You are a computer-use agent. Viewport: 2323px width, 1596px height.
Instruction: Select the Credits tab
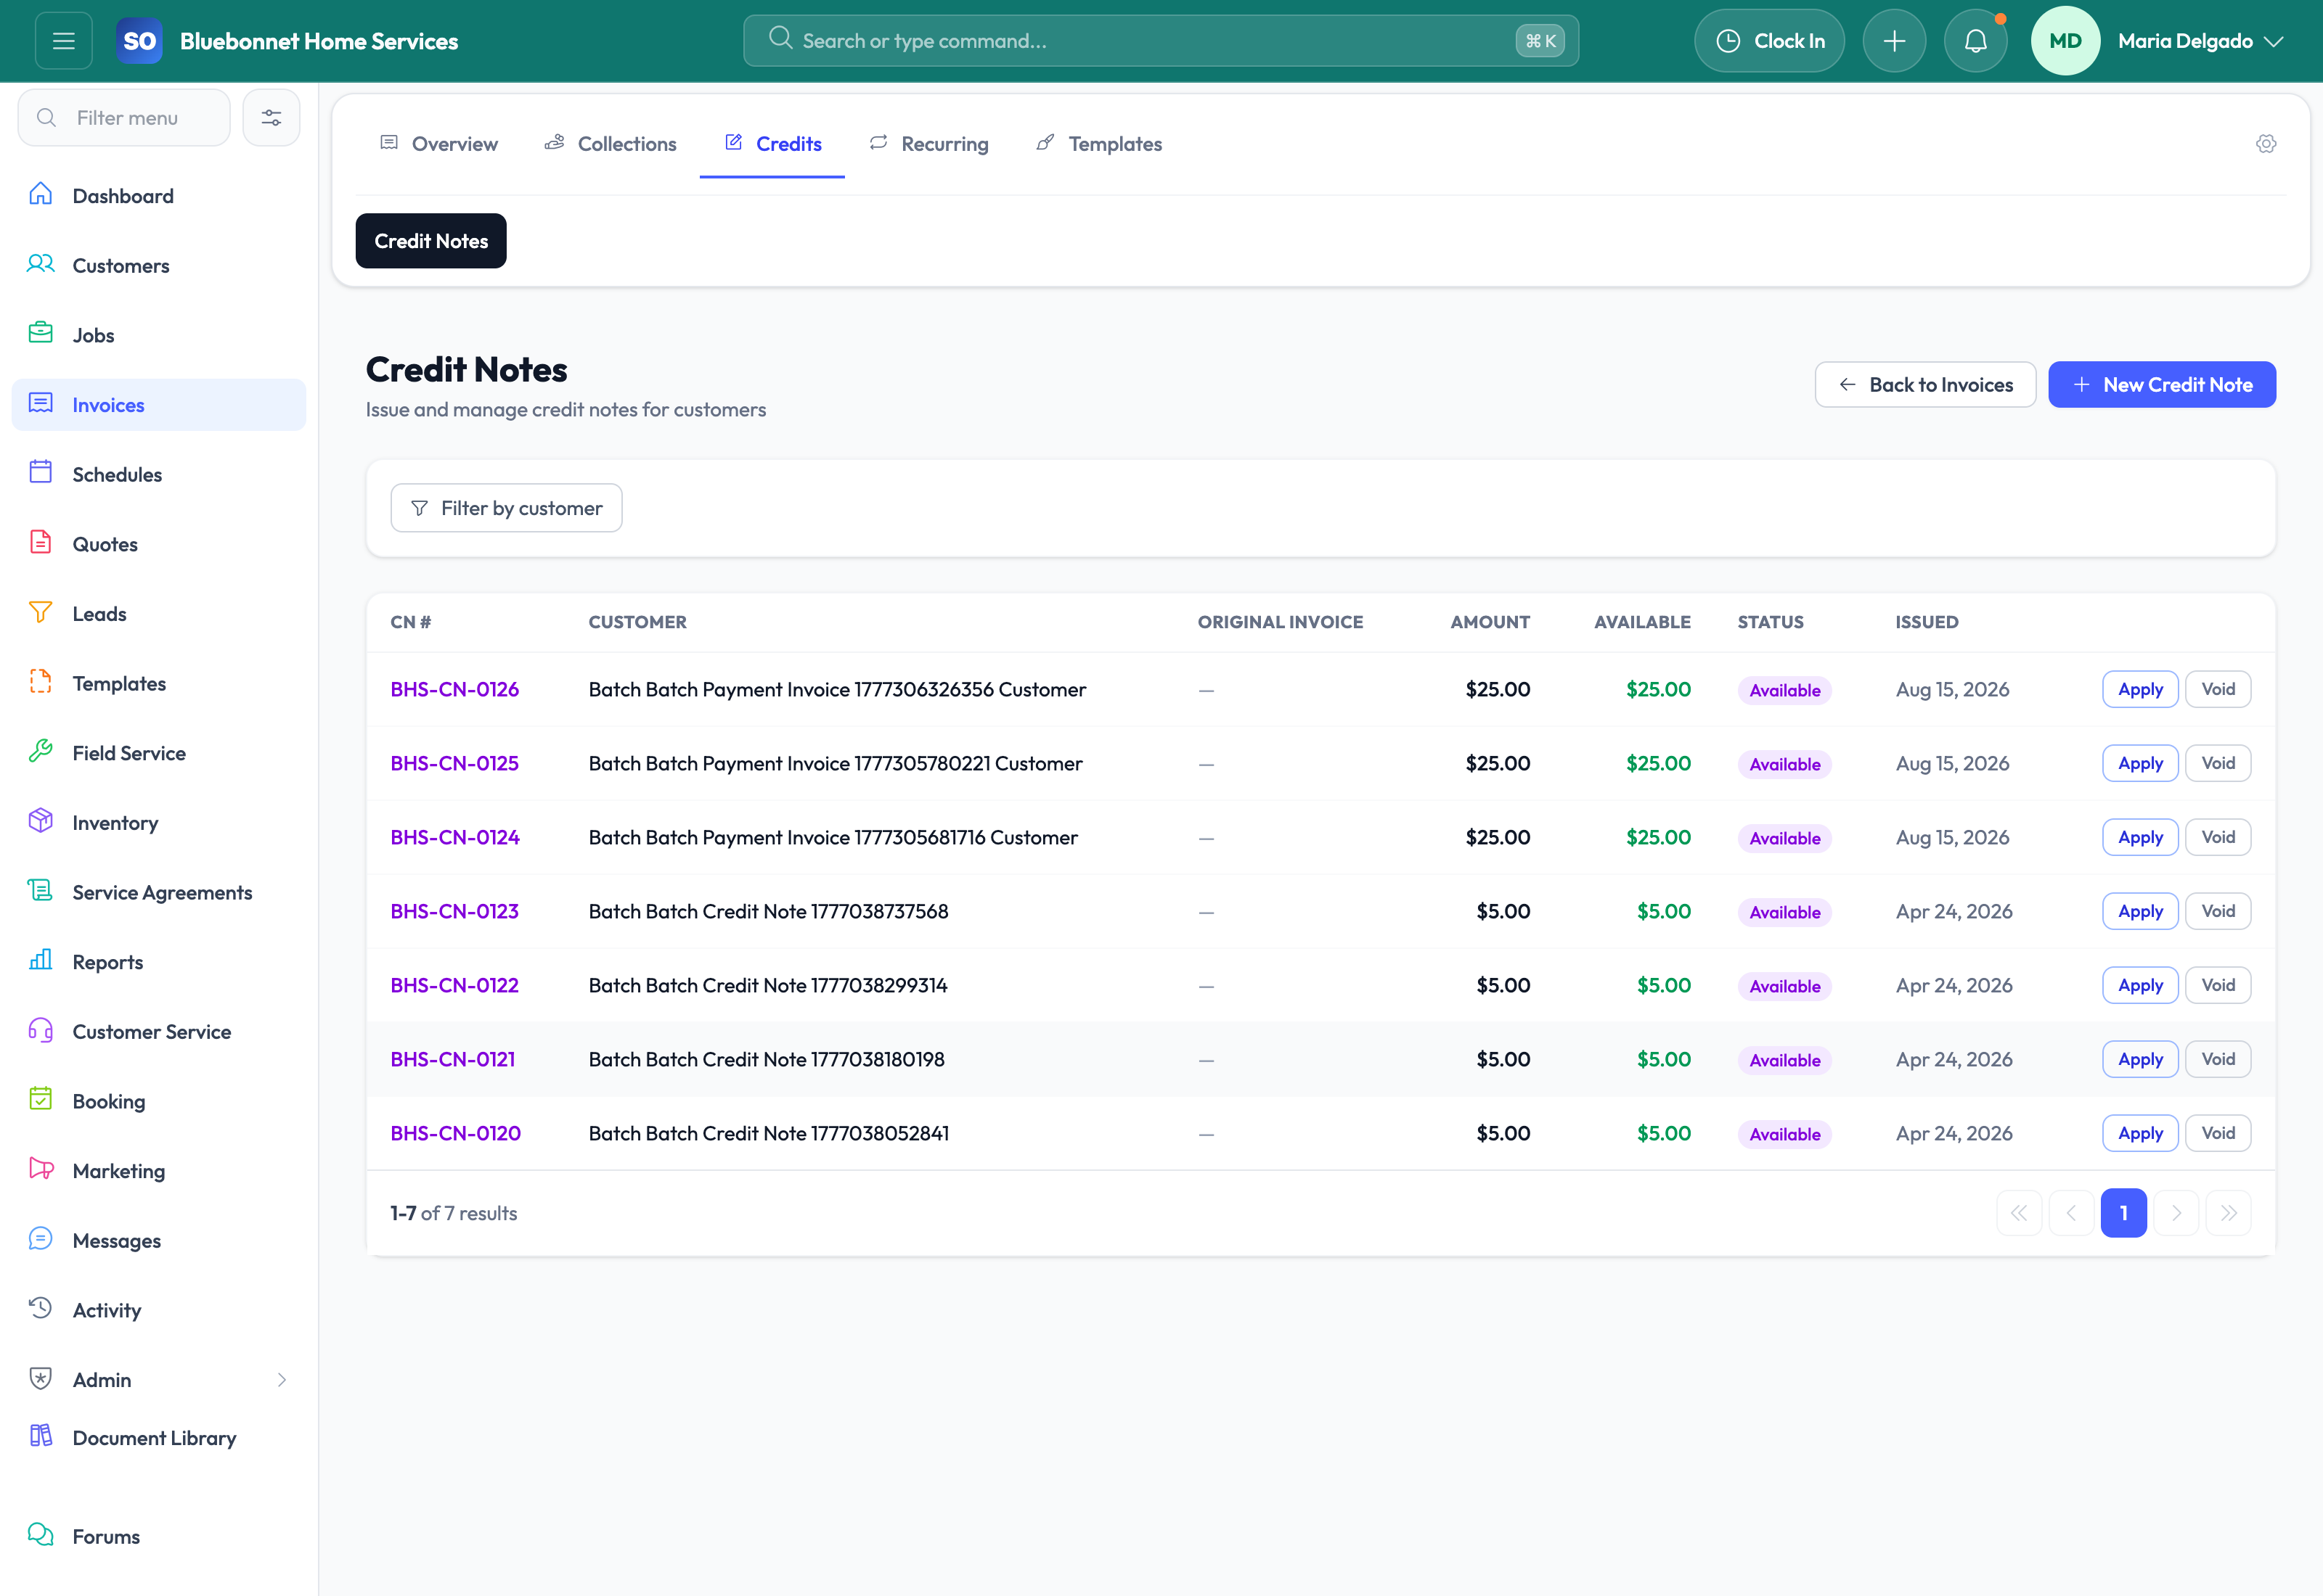tap(772, 144)
